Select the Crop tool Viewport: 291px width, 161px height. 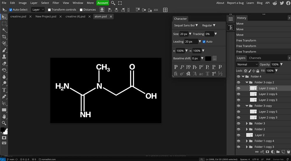click(4, 37)
